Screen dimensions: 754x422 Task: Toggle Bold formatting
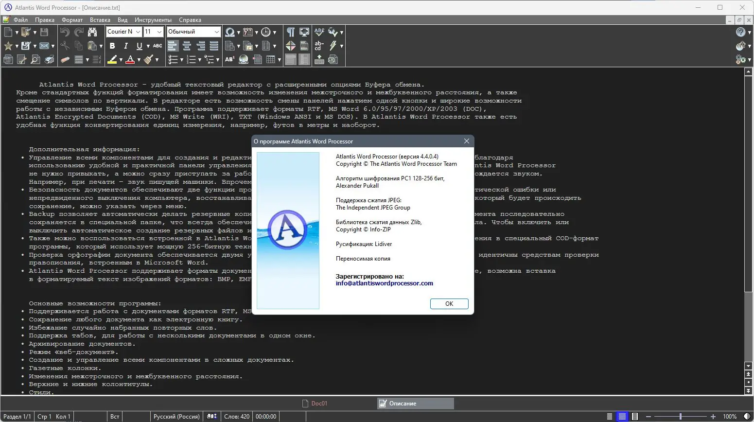pyautogui.click(x=112, y=46)
